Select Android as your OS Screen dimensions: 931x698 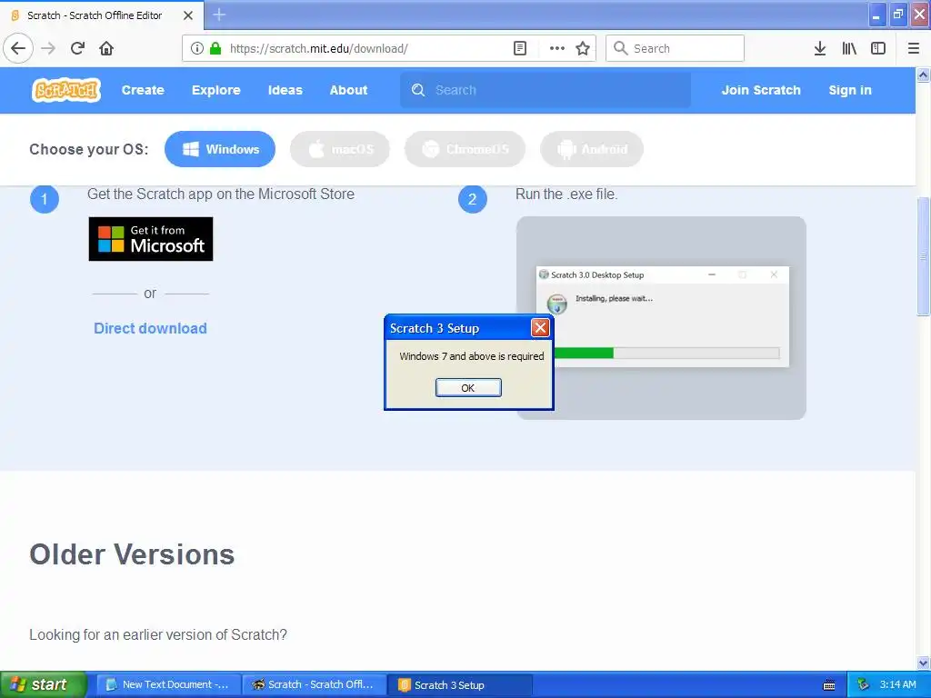pos(592,149)
